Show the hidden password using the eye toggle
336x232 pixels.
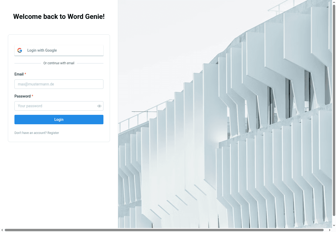(x=99, y=106)
